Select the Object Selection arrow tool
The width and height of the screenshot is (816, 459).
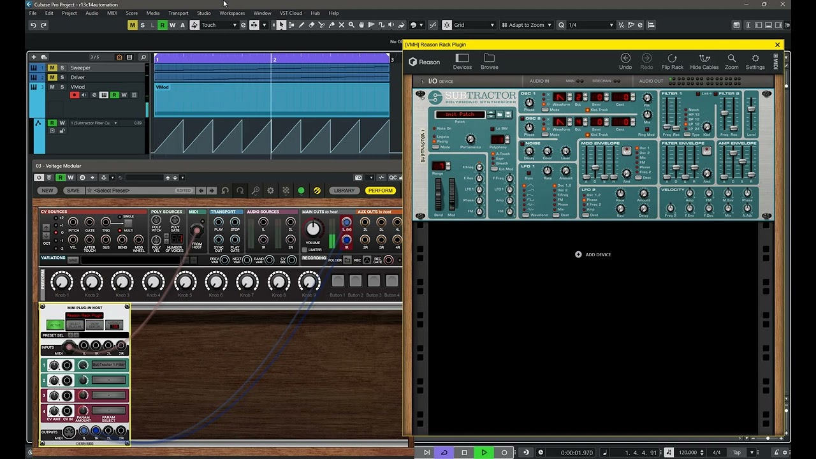point(281,25)
